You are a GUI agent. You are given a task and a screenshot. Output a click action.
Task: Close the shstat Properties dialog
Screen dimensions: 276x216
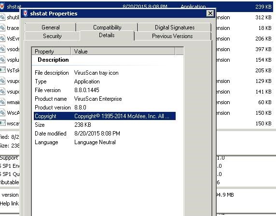pyautogui.click(x=210, y=13)
